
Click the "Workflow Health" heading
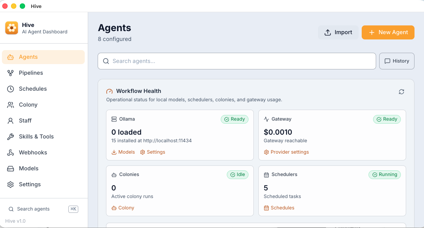139,91
